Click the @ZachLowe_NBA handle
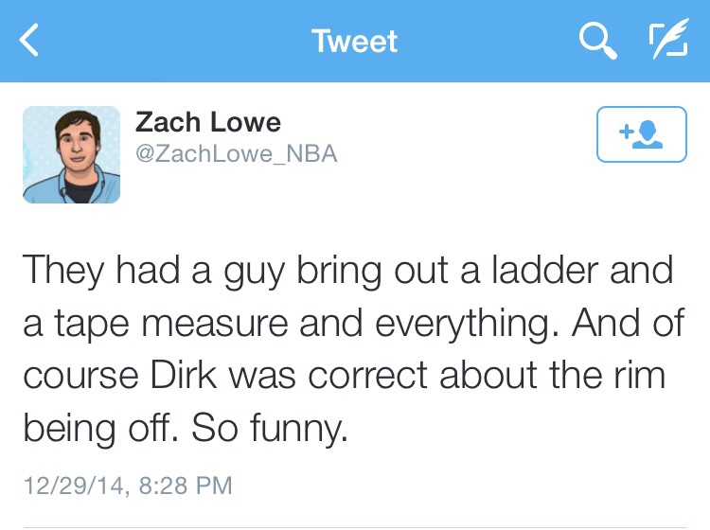This screenshot has width=710, height=530. (x=237, y=153)
